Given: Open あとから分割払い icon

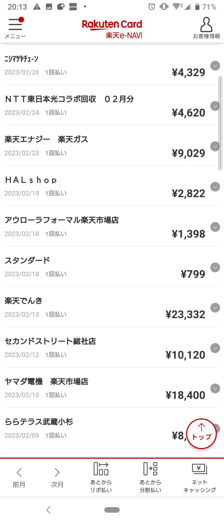Looking at the screenshot, I should pos(150,477).
